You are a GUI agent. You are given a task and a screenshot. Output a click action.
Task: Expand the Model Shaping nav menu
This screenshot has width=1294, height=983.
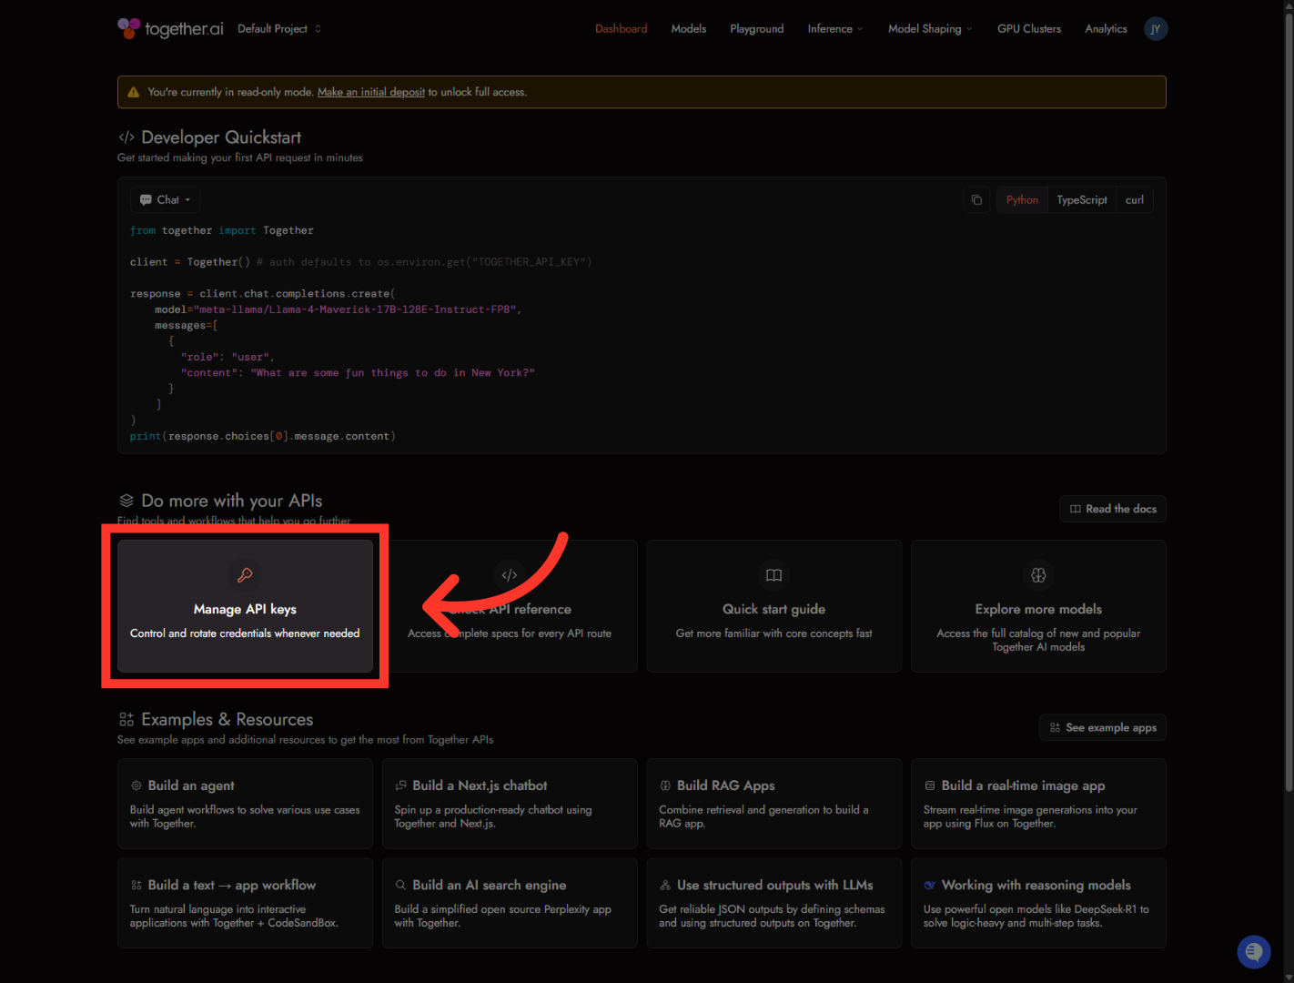(x=930, y=29)
